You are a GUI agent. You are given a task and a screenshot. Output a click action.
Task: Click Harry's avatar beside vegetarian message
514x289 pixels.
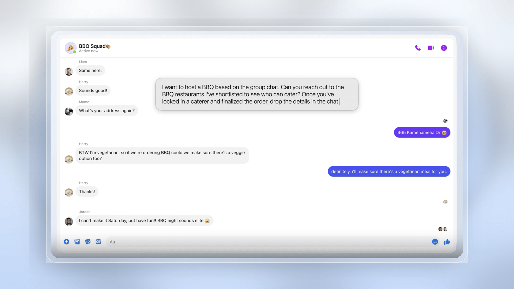tap(69, 159)
